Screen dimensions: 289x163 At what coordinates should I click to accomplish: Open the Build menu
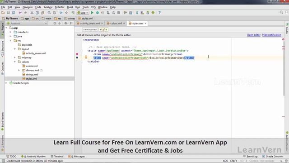point(70,7)
